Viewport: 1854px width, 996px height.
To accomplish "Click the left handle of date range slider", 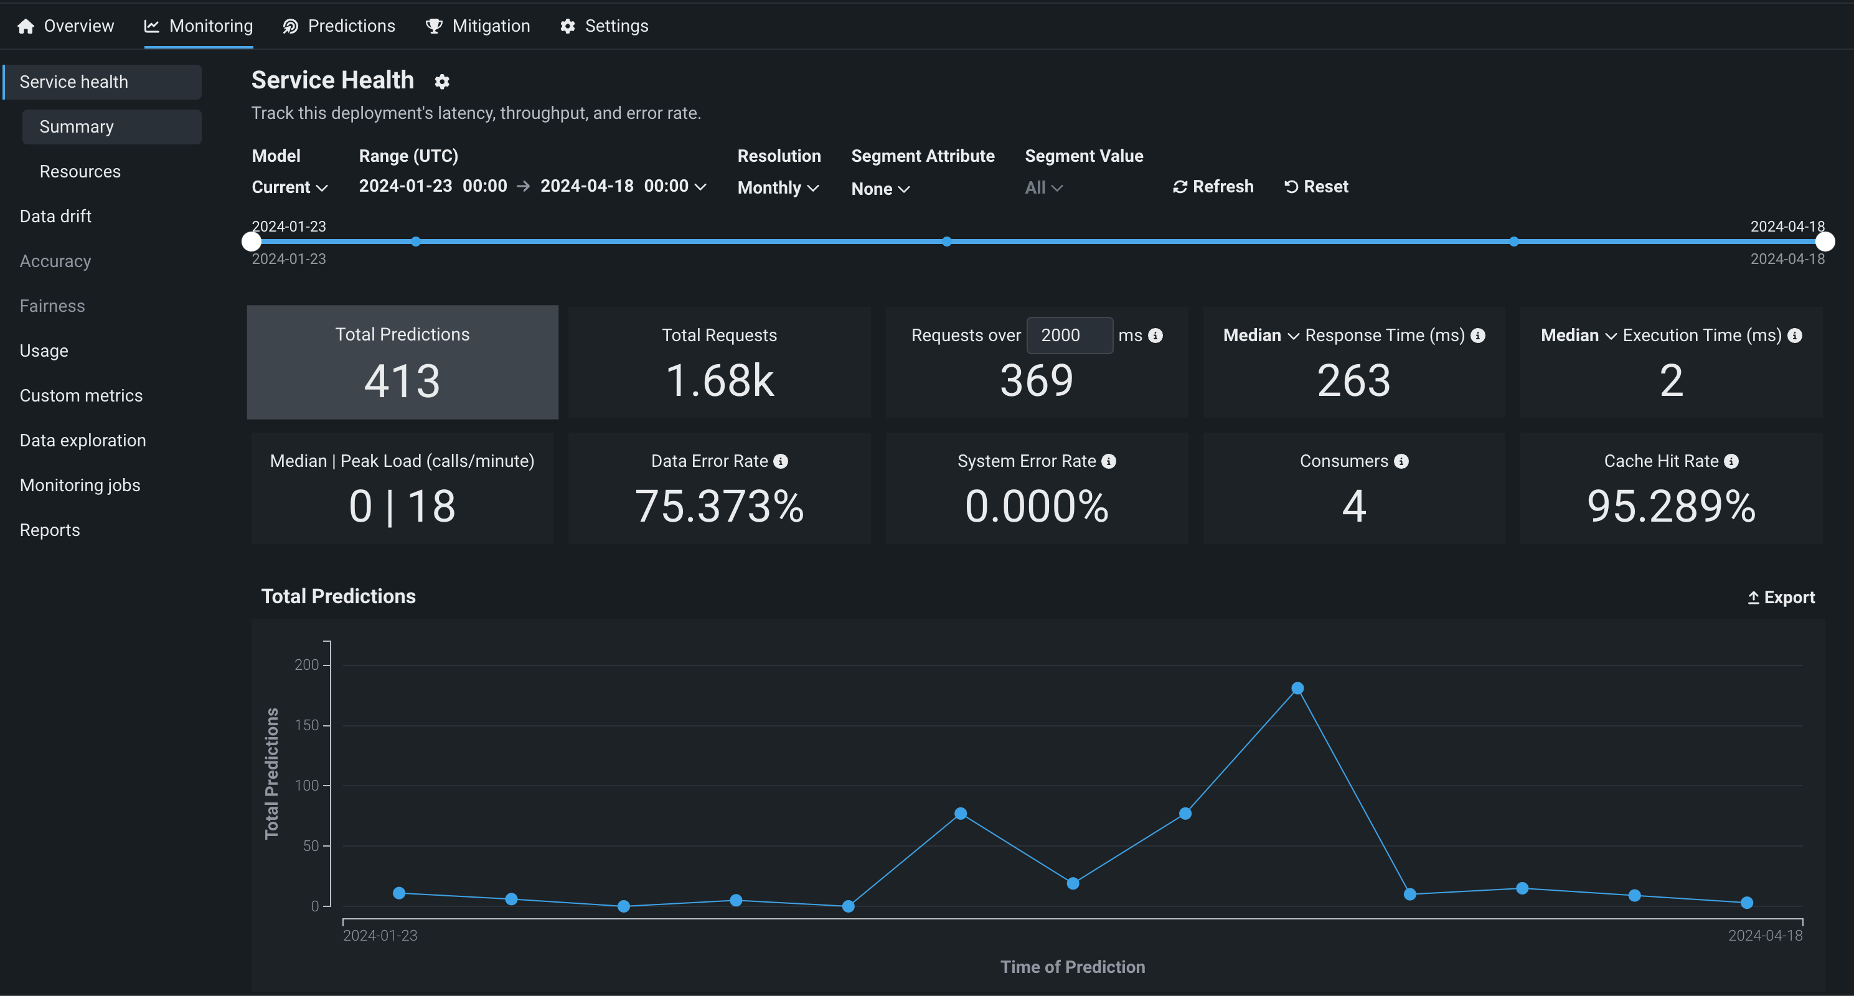I will pos(251,241).
